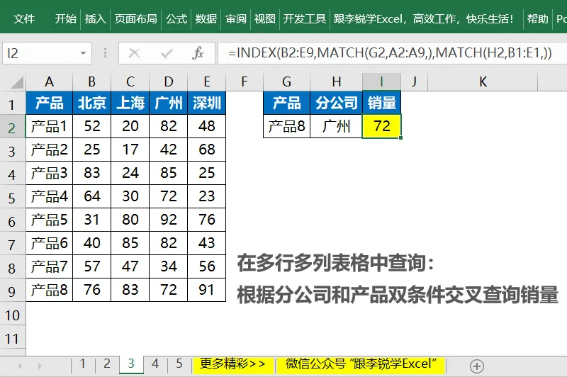Image resolution: width=567 pixels, height=377 pixels.
Task: Switch to sheet tab 5
Action: point(179,364)
